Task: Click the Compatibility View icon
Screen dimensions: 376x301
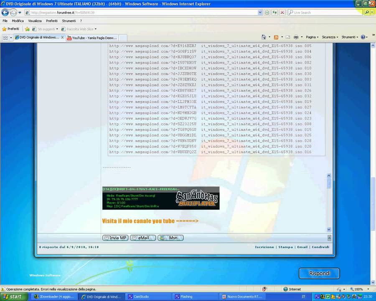Action: point(267,13)
